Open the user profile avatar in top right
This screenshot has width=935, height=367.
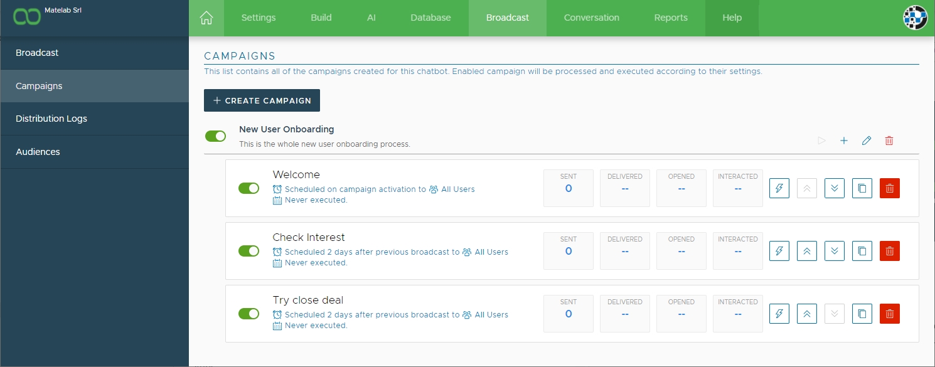click(x=915, y=18)
